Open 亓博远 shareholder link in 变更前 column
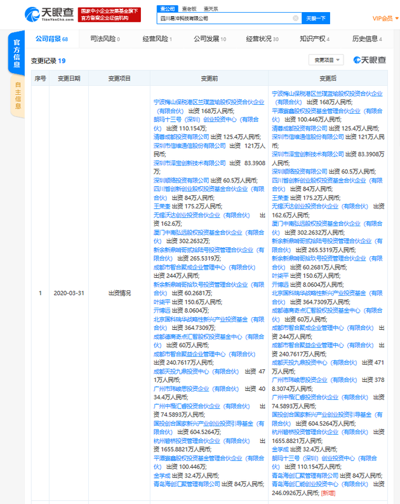Screen dimensions: 400x504 click(x=162, y=311)
